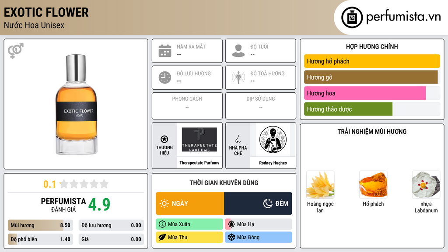Click the ĐỘ LƯU HƯƠNG card label
448x252 pixels.
click(194, 73)
